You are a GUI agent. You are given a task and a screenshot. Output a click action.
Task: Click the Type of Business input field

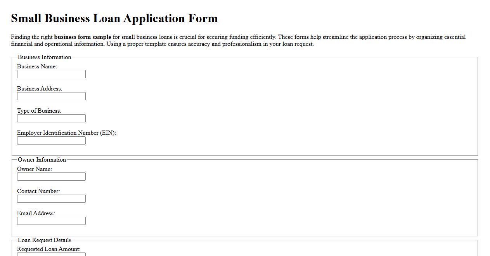[51, 118]
